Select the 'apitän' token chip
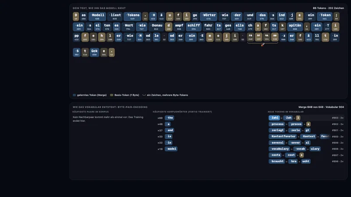This screenshot has width=351, height=197. pyautogui.click(x=295, y=27)
